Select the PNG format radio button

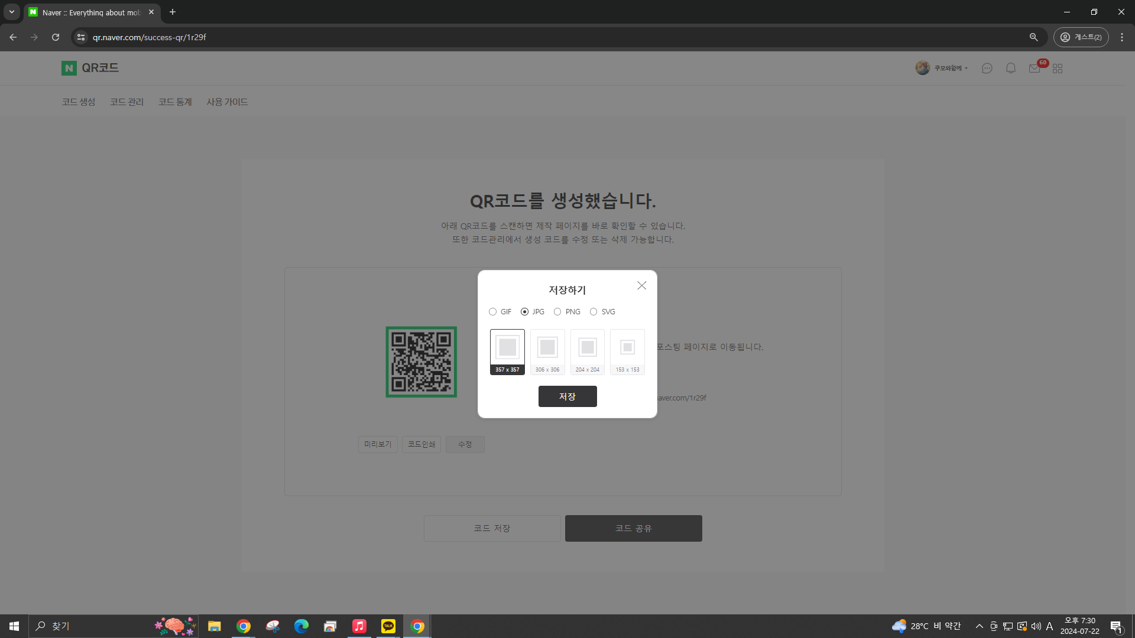[x=557, y=311]
